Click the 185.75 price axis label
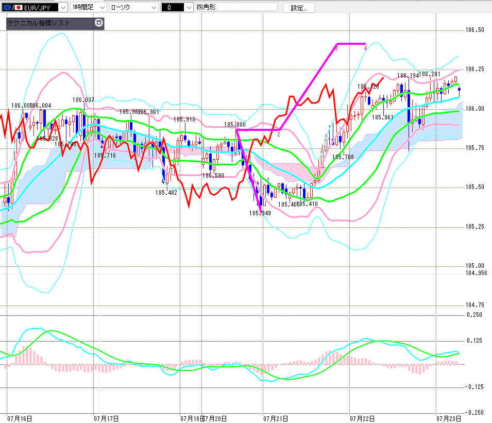 pos(474,148)
